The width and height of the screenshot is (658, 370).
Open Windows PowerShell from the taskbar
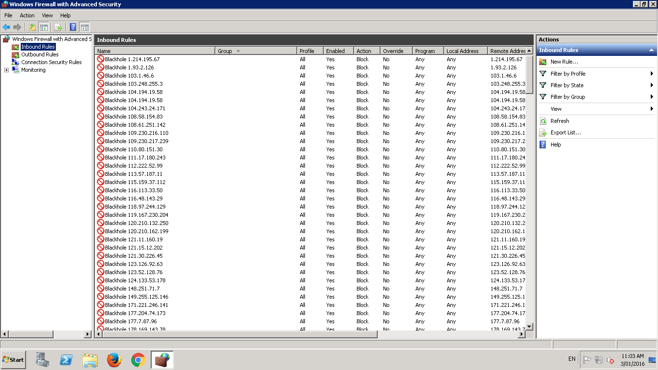click(x=66, y=359)
